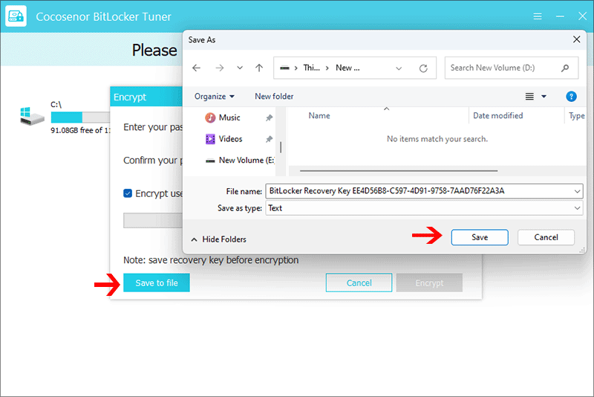Image resolution: width=594 pixels, height=397 pixels.
Task: Click the search magnifier icon
Action: point(565,68)
